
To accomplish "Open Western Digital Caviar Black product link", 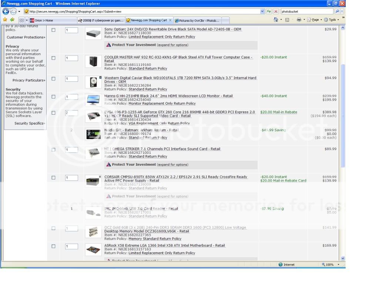I will (x=180, y=80).
